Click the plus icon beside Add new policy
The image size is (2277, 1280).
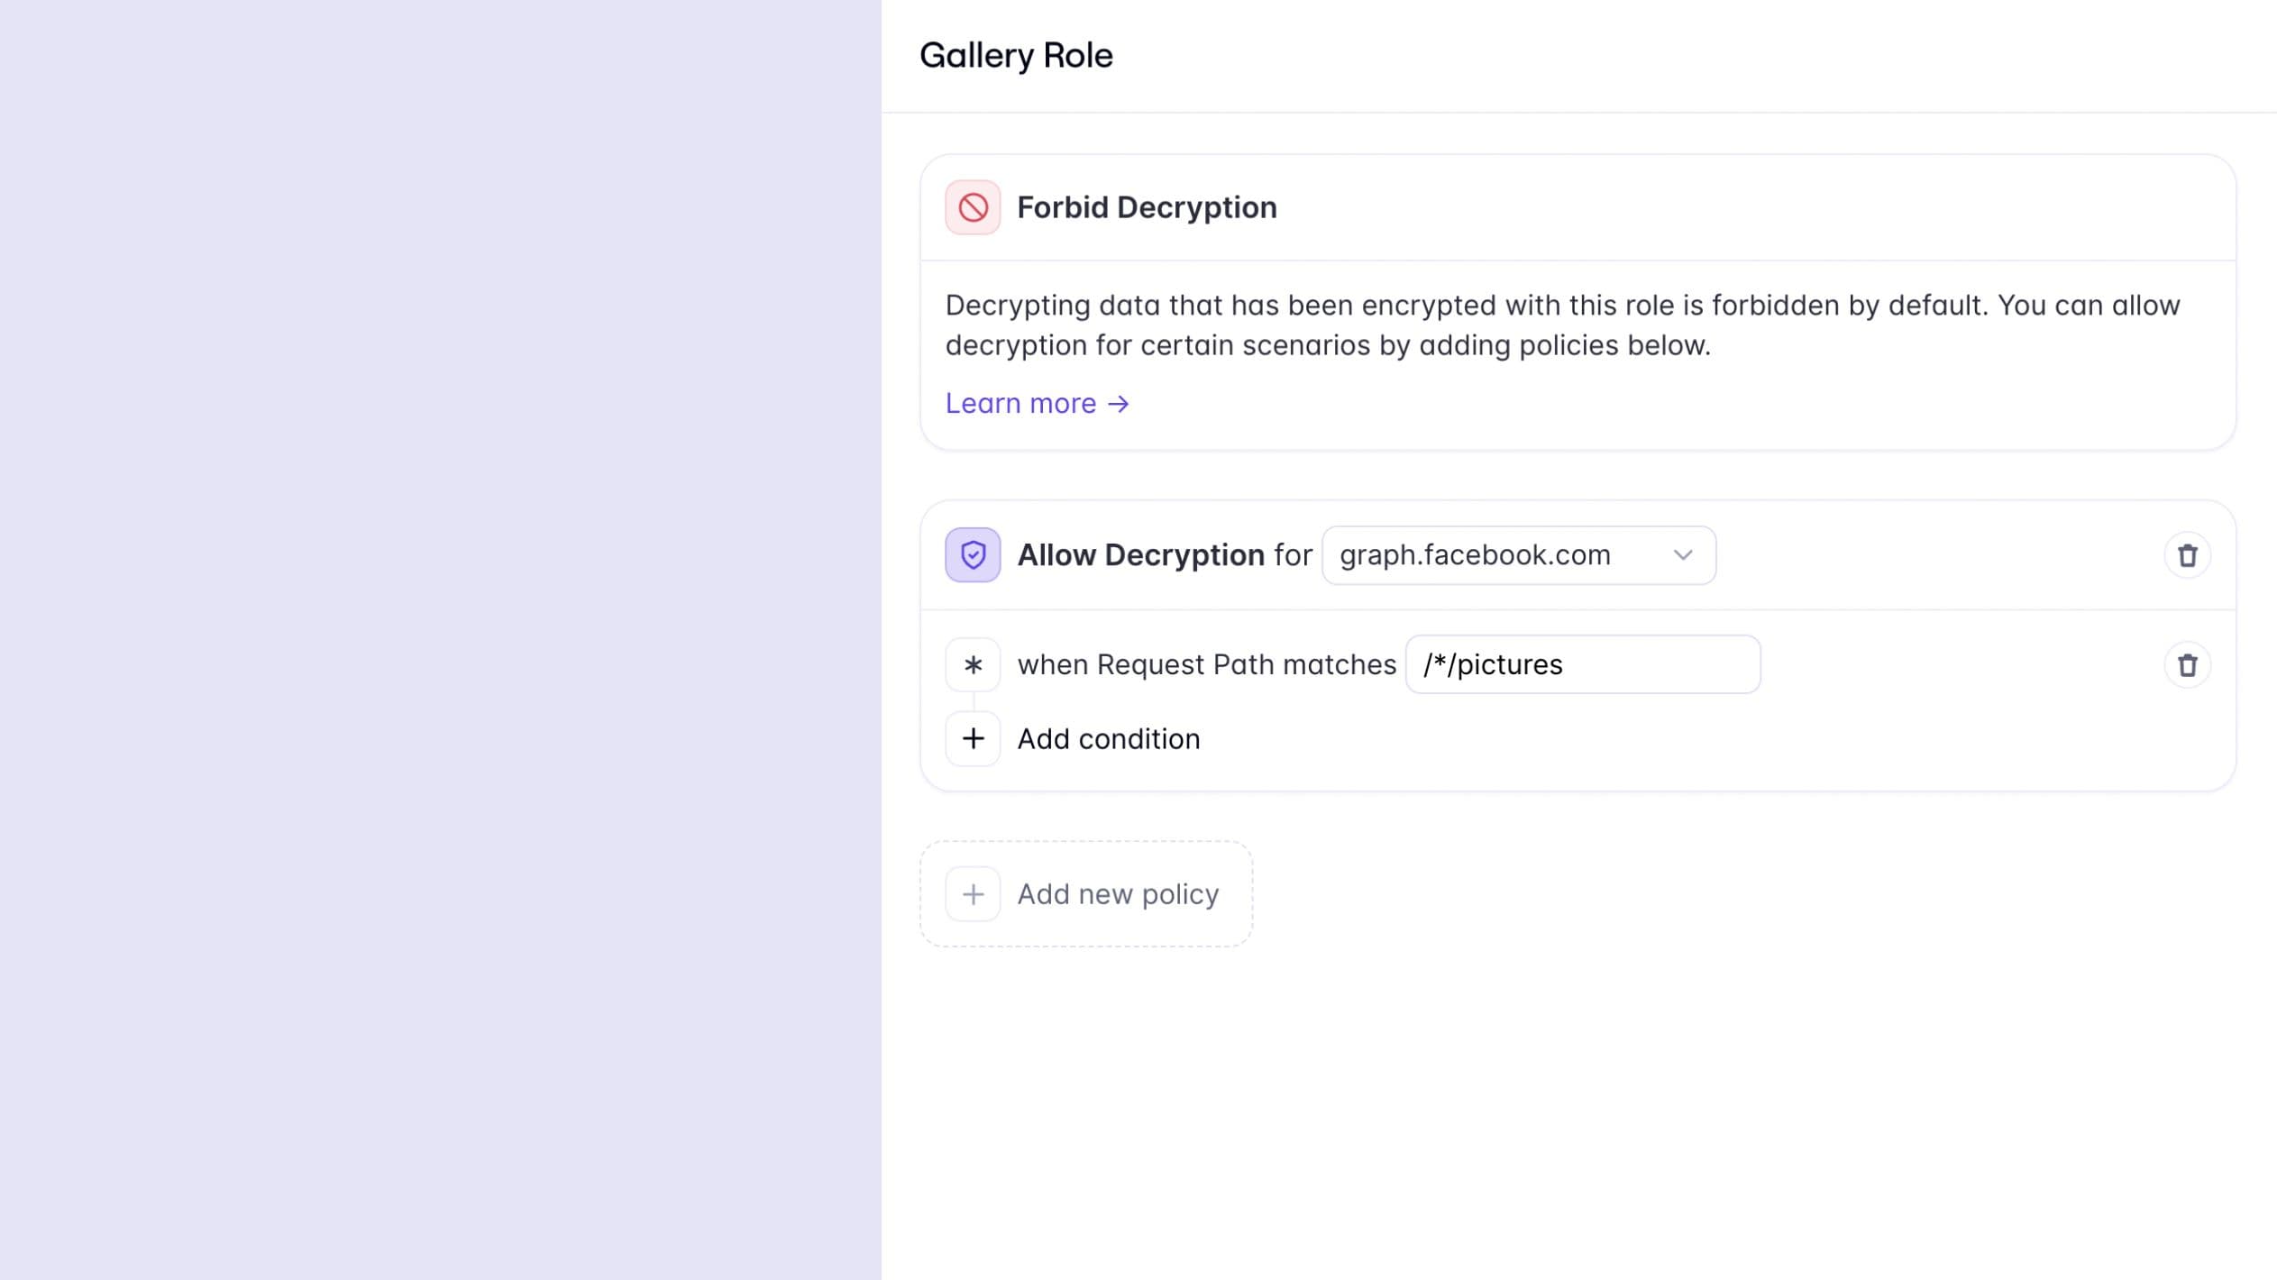click(973, 894)
